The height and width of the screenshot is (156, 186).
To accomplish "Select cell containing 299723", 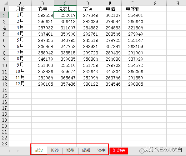I will point(88,53).
